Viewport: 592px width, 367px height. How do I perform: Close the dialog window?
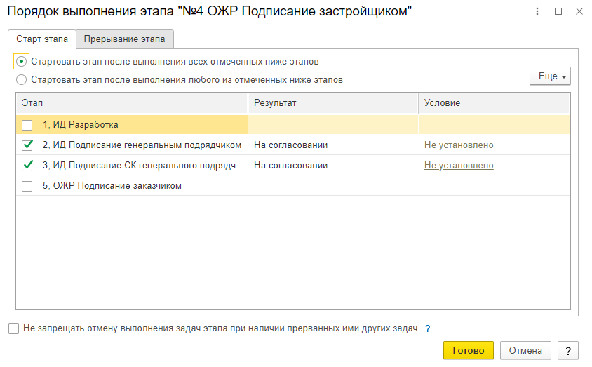point(578,11)
